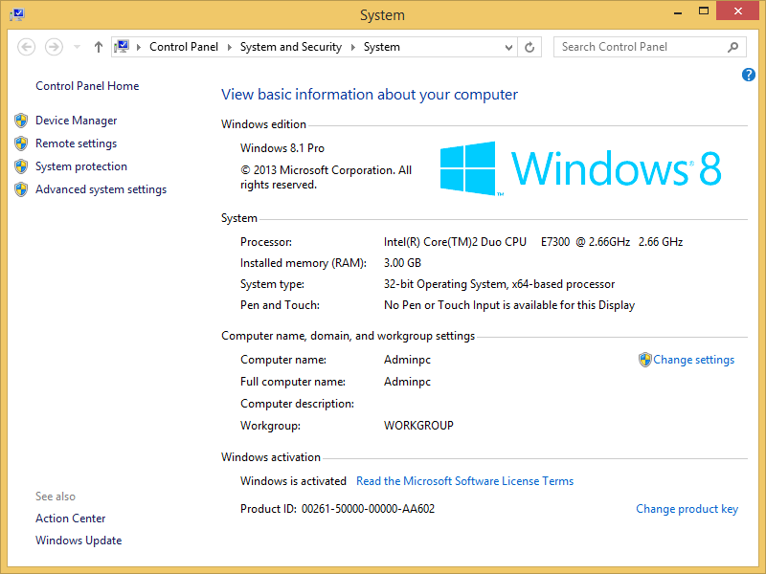This screenshot has width=766, height=574.
Task: Click the search magnifier icon
Action: point(732,47)
